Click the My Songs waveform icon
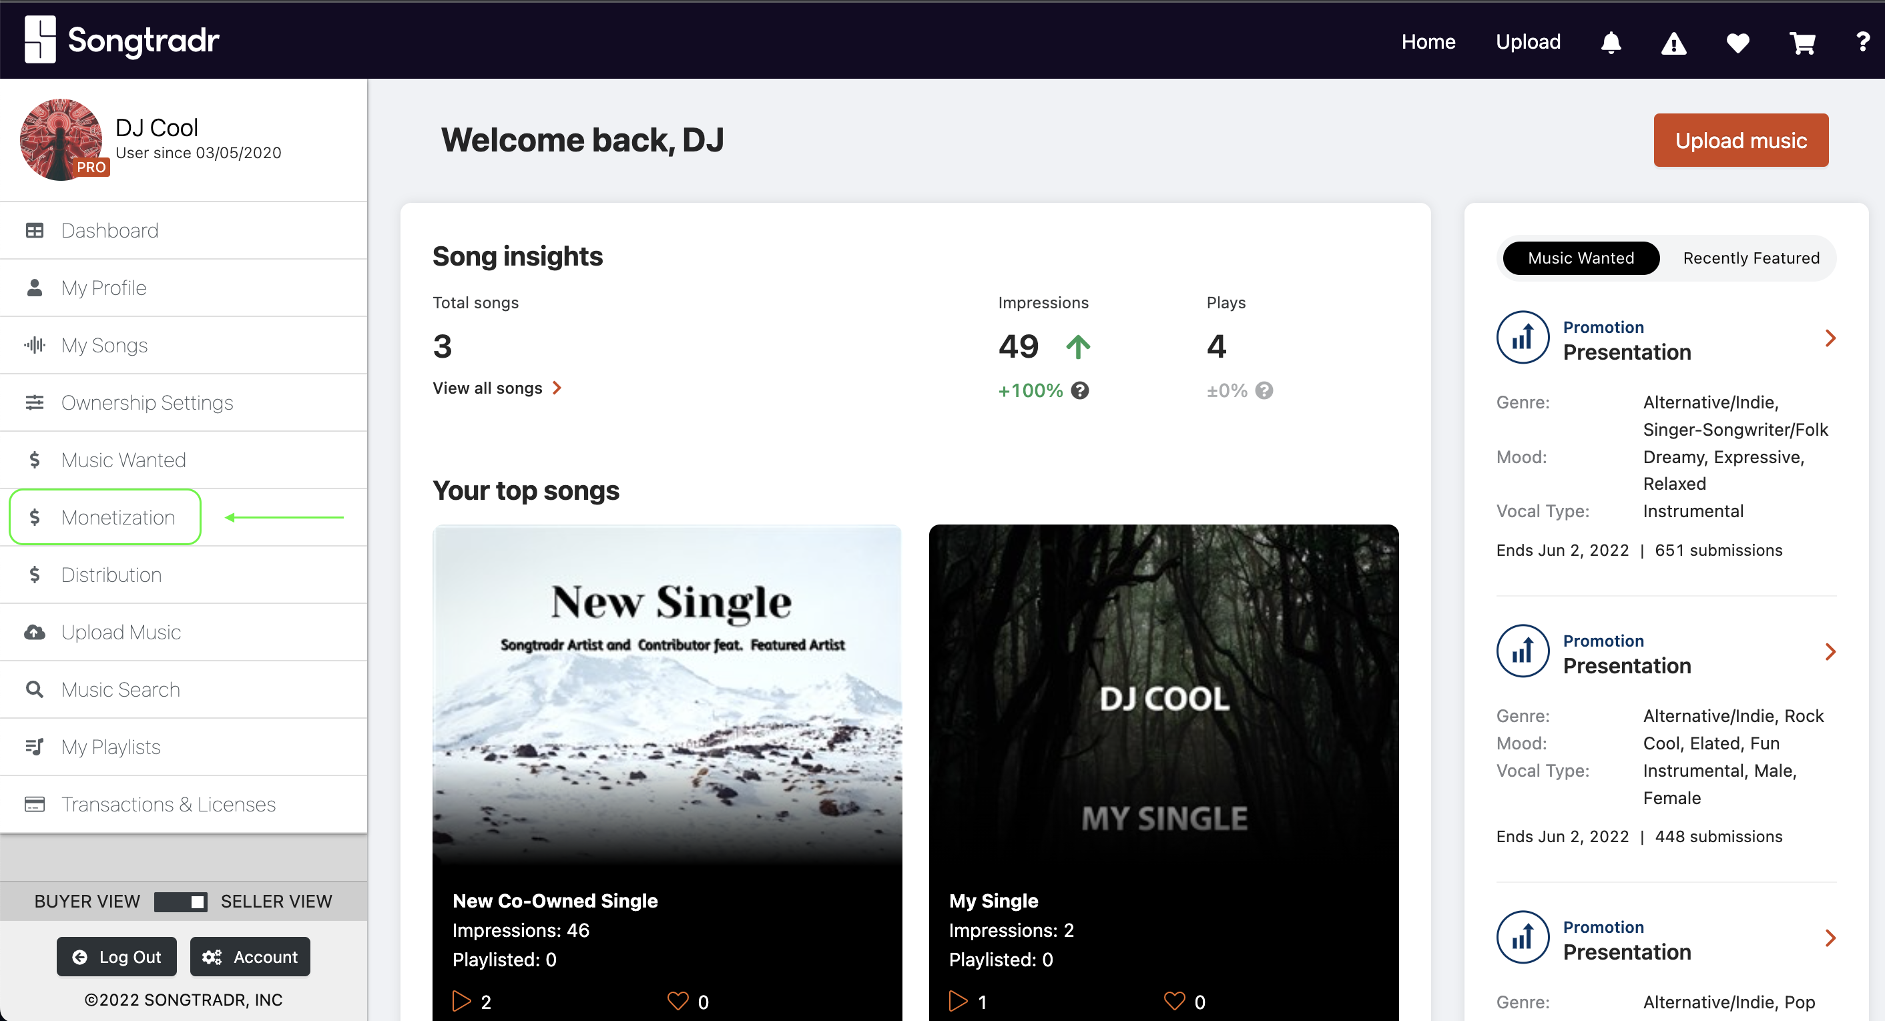 35,344
